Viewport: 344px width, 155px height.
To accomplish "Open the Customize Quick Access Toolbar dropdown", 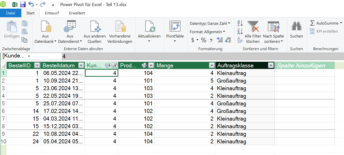I will 53,5.
